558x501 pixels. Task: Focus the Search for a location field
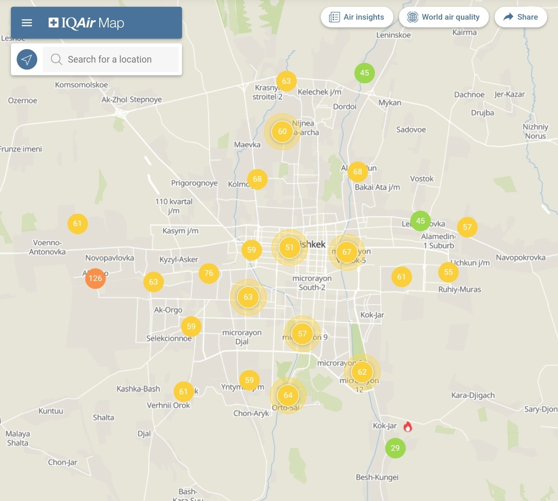[111, 60]
